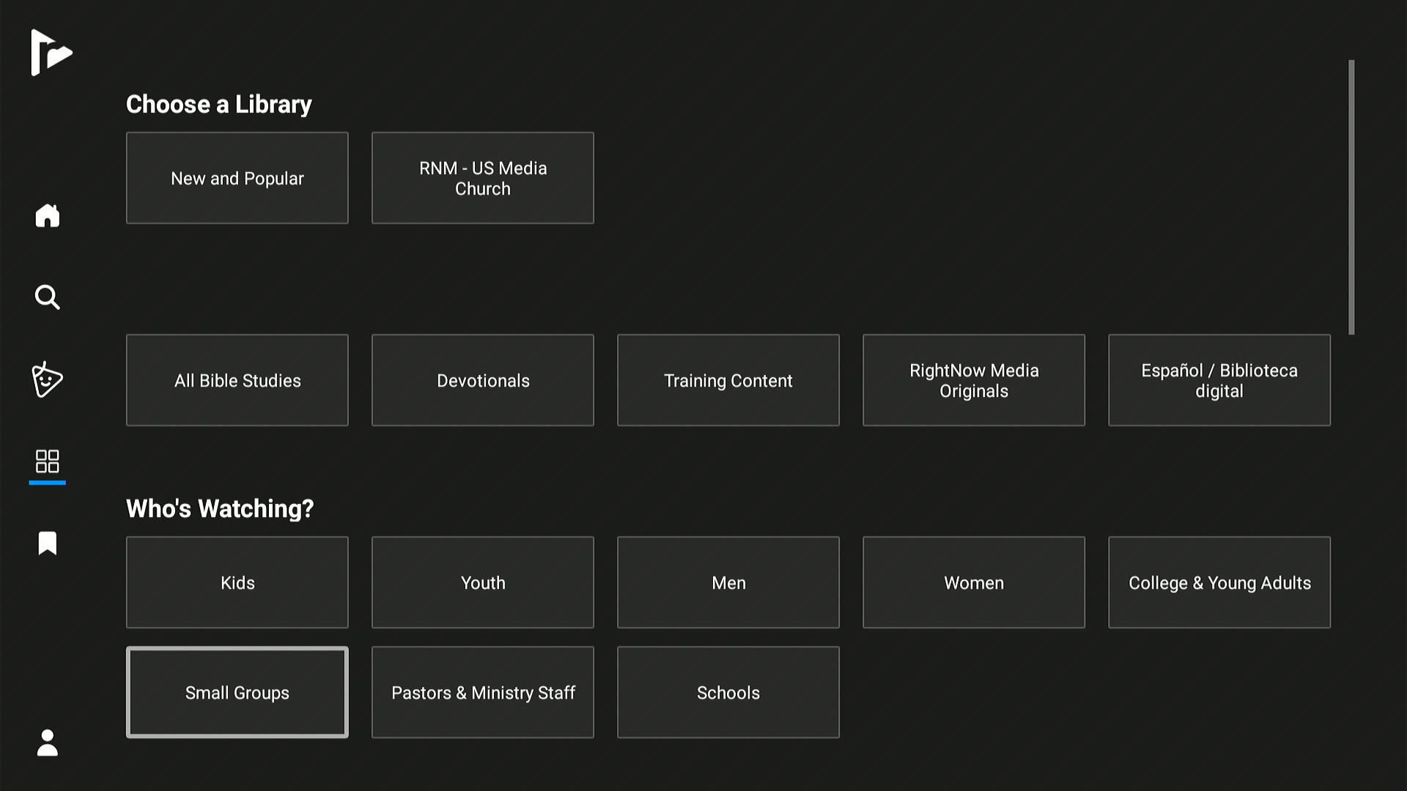Open the Search magnifier icon

pyautogui.click(x=48, y=297)
